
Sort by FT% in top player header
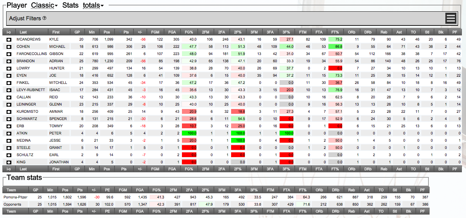(x=335, y=32)
